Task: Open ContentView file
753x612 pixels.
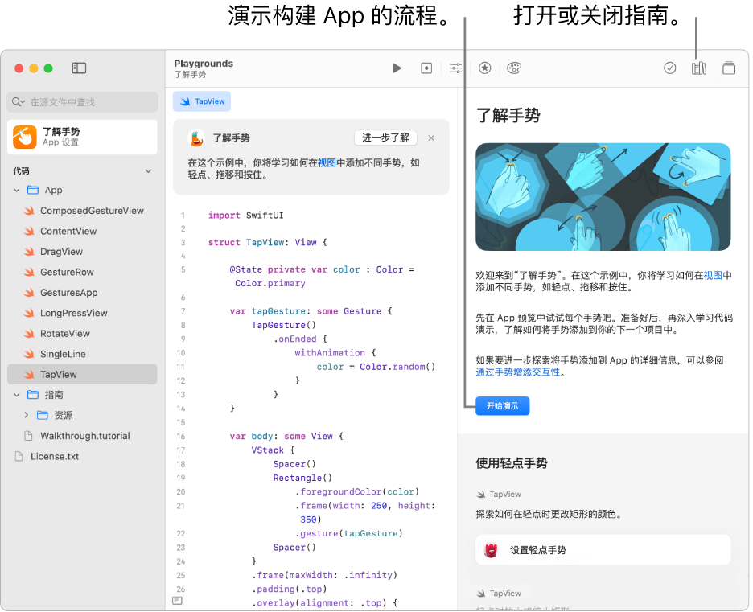Action: [60, 232]
